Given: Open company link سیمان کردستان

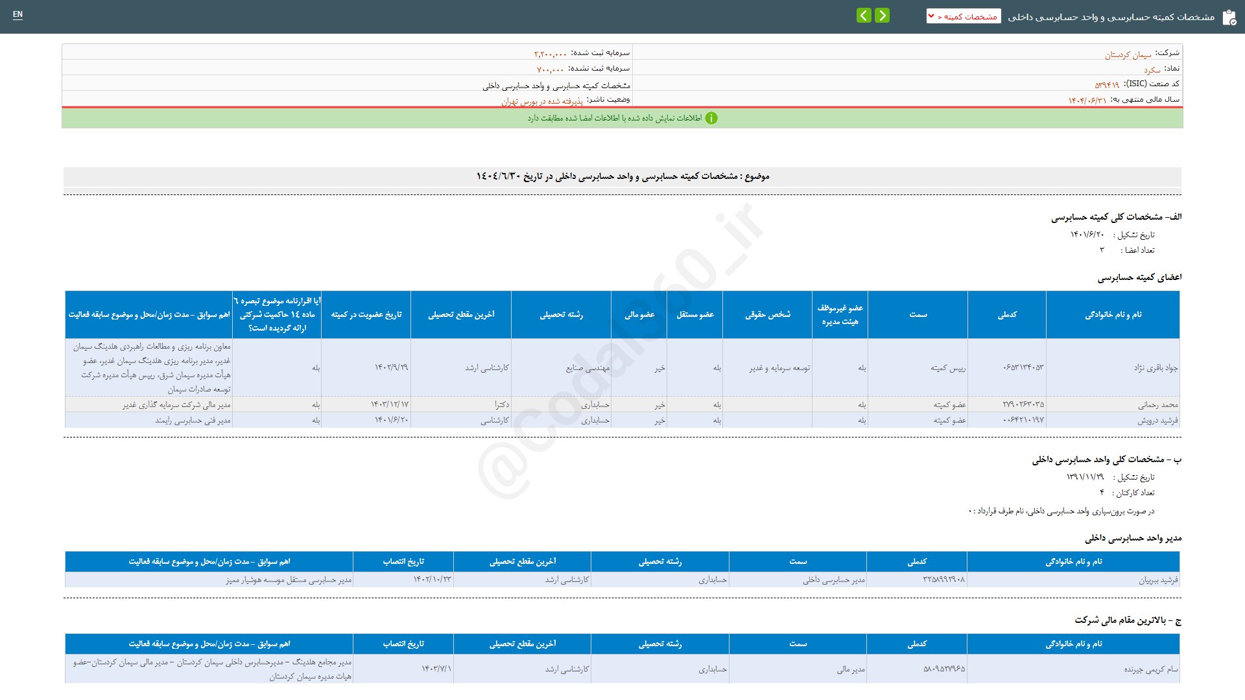Looking at the screenshot, I should 1128,54.
